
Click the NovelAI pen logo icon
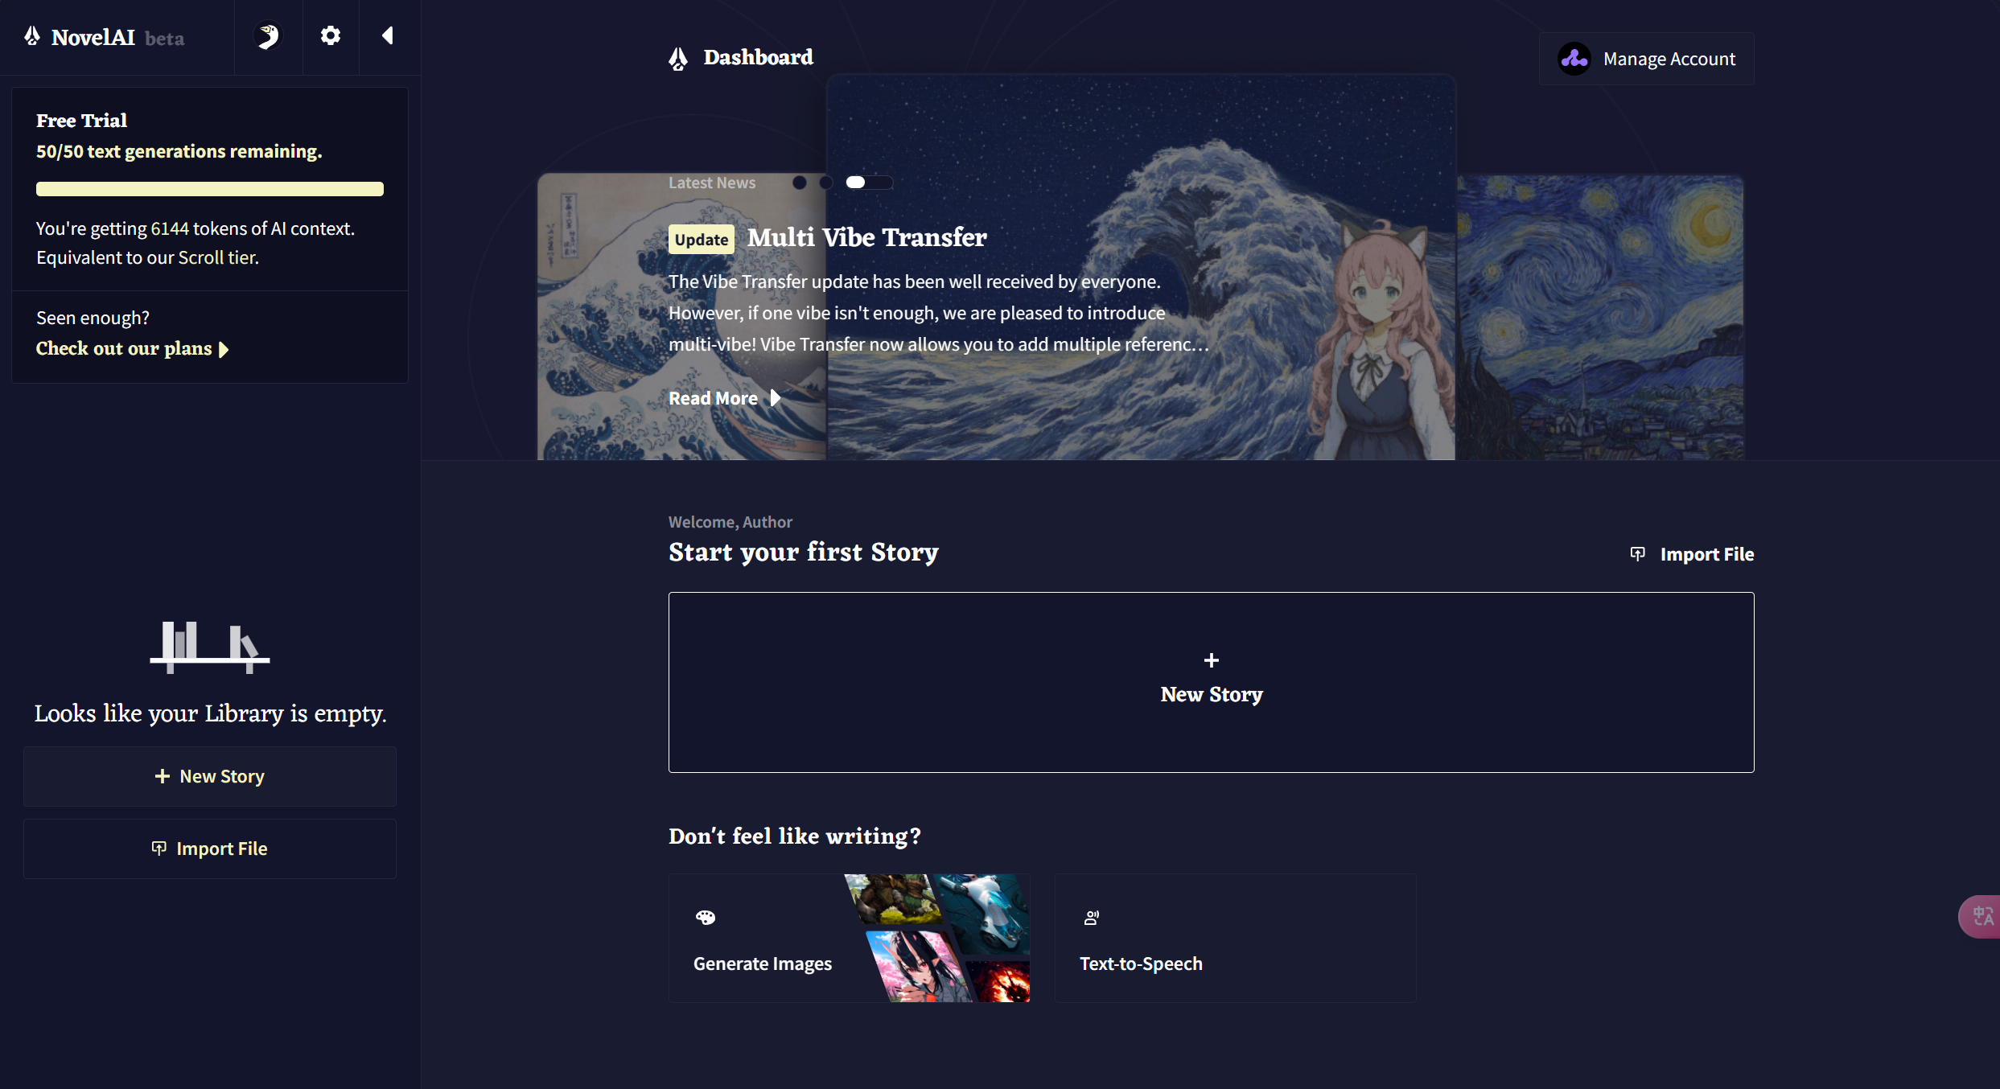click(32, 36)
